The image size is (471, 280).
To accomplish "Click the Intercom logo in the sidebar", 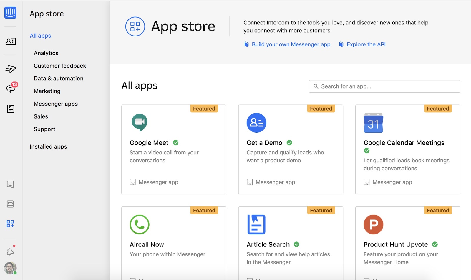I will point(10,13).
